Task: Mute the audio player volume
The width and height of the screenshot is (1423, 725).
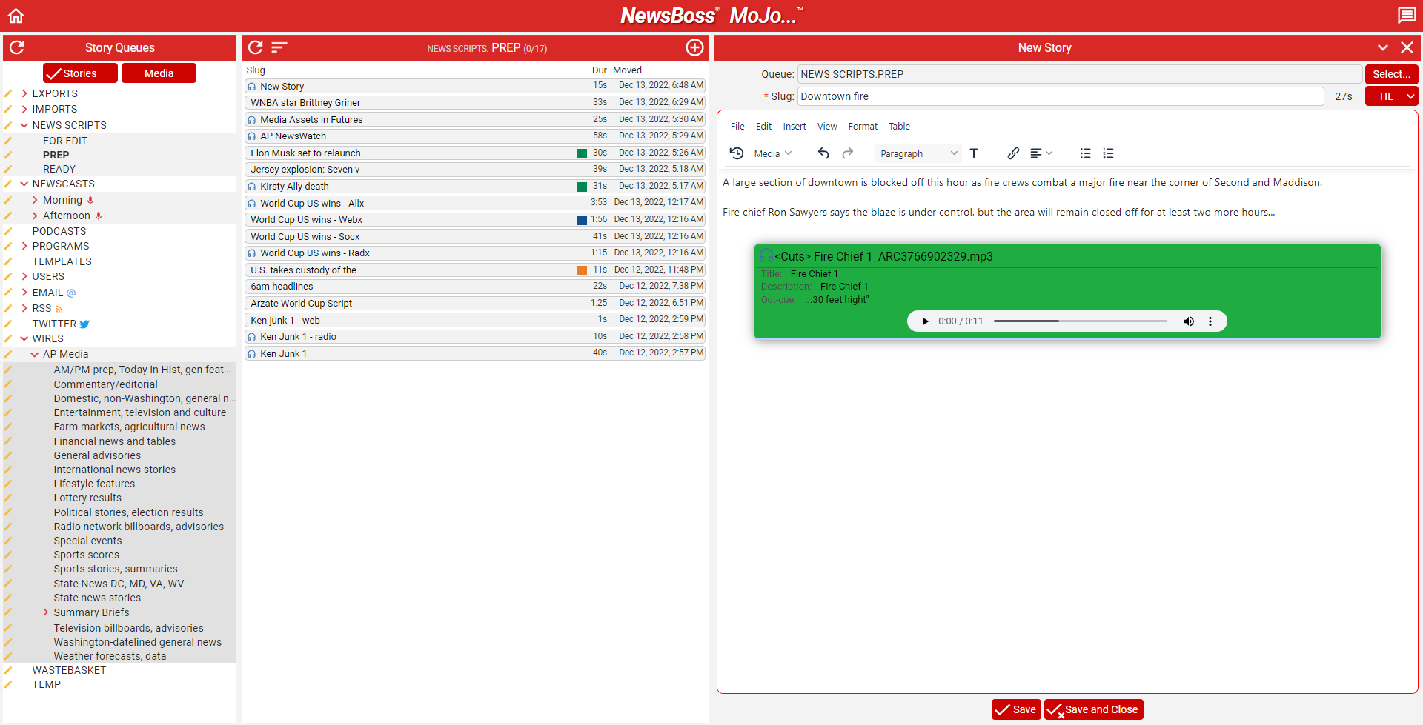Action: coord(1189,321)
